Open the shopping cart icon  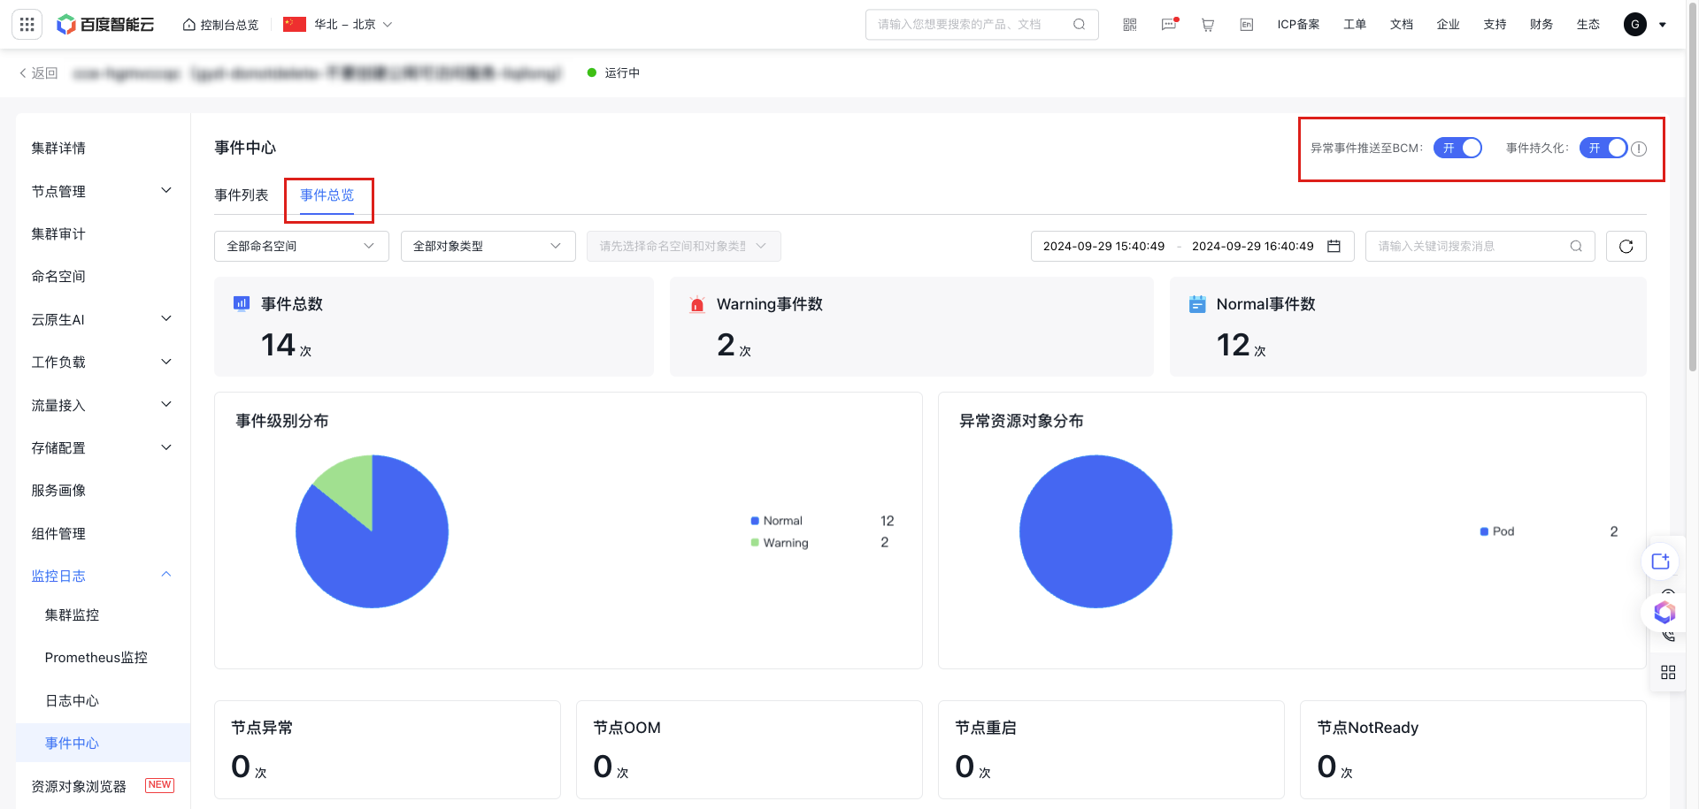(1207, 25)
